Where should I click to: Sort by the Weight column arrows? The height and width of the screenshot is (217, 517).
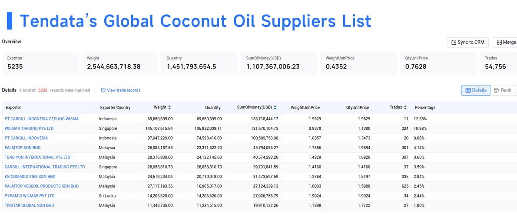(169, 107)
